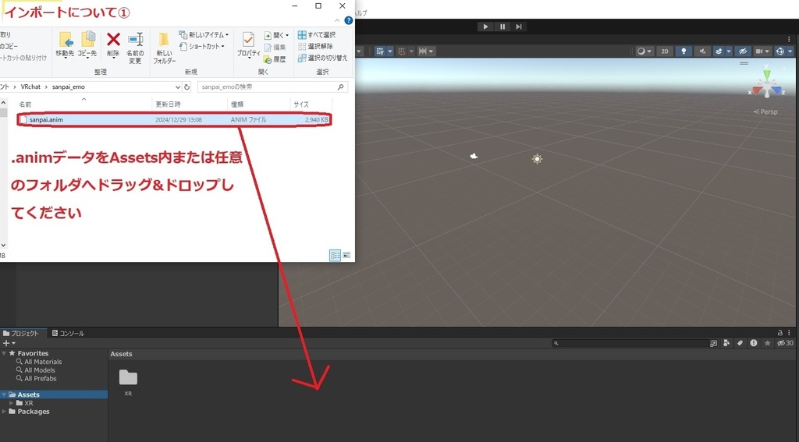Open the address bar history dropdown
This screenshot has width=799, height=442.
click(x=177, y=87)
